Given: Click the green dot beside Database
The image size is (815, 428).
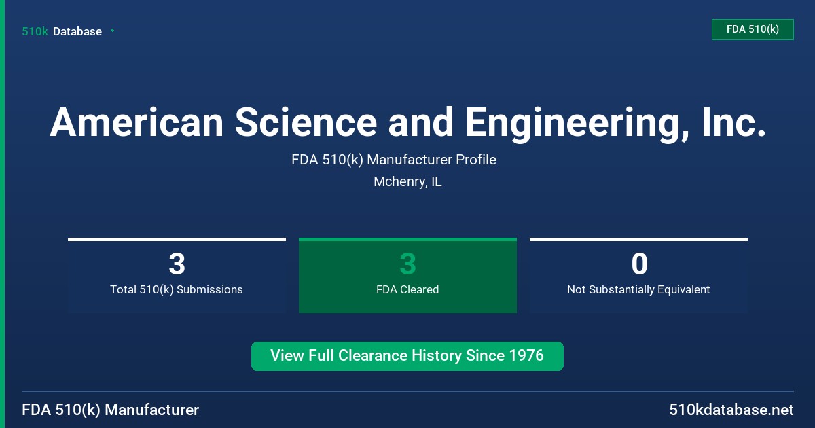Looking at the screenshot, I should [112, 31].
